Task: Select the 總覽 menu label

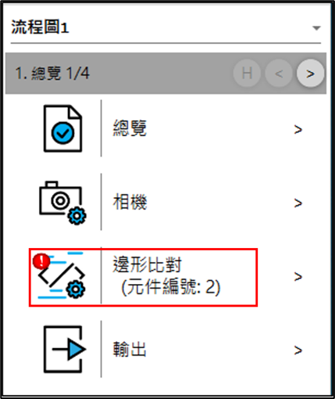Action: [x=130, y=128]
